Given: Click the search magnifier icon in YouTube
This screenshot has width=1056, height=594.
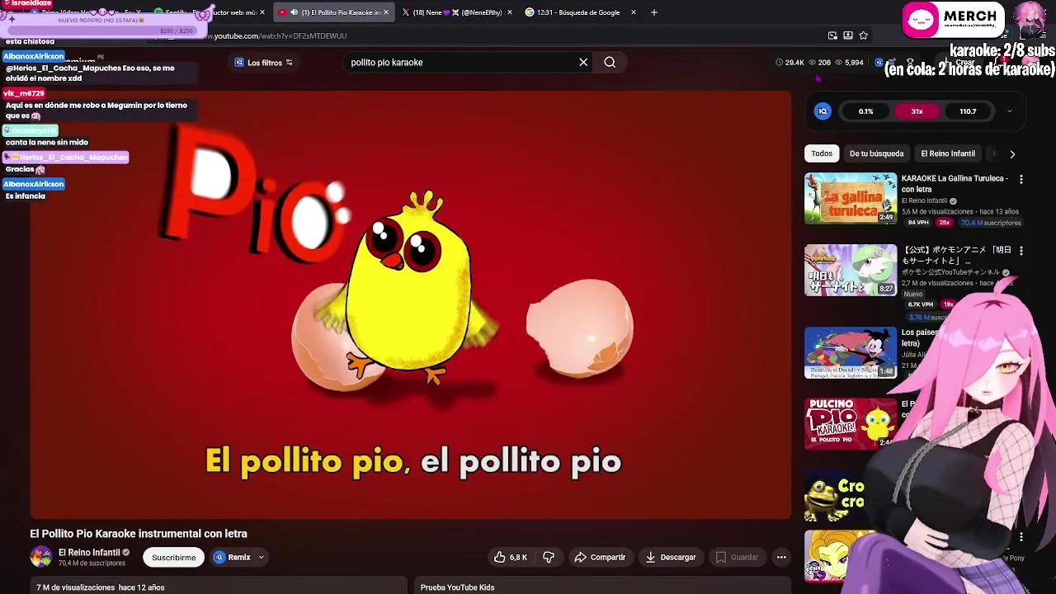Looking at the screenshot, I should pyautogui.click(x=610, y=62).
